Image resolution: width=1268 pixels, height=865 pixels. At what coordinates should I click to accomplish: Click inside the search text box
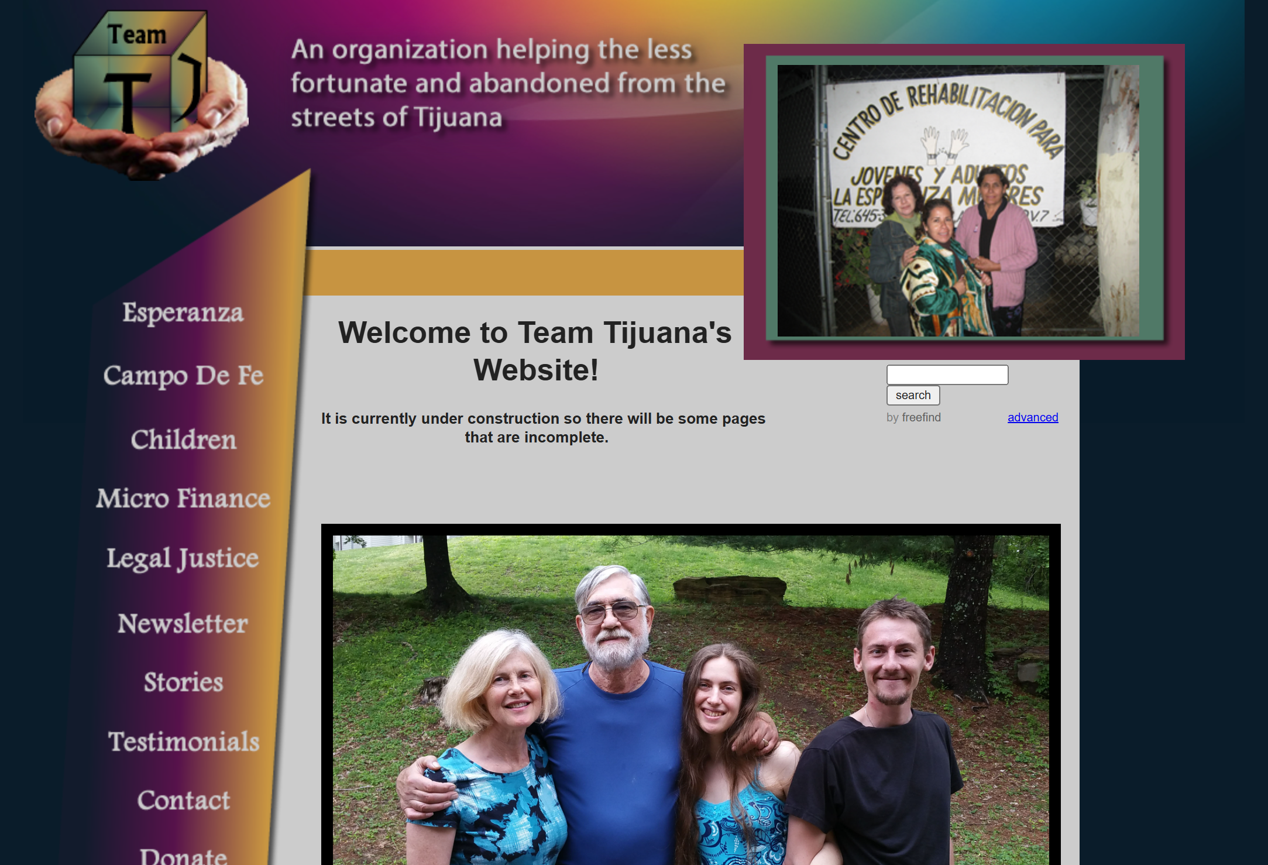[x=947, y=375]
